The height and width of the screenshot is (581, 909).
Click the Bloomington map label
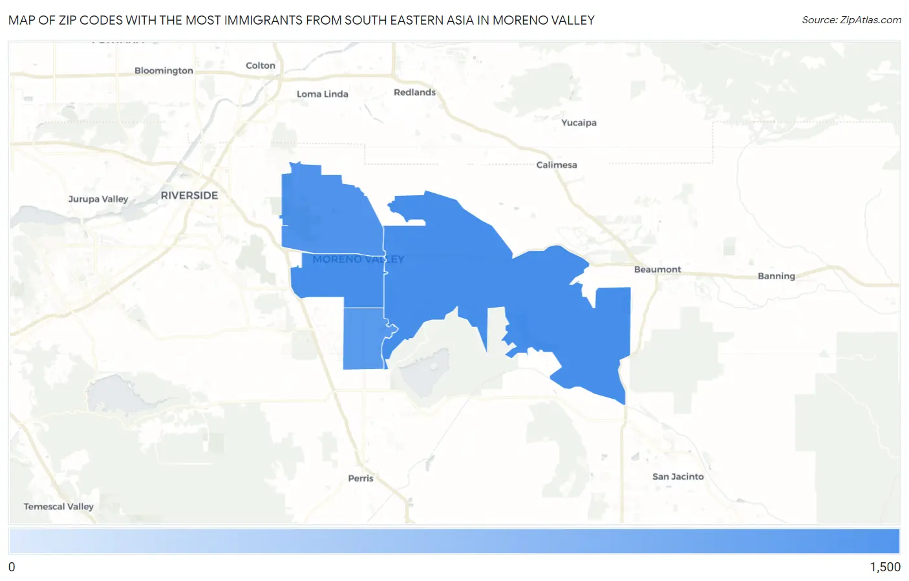click(x=164, y=70)
